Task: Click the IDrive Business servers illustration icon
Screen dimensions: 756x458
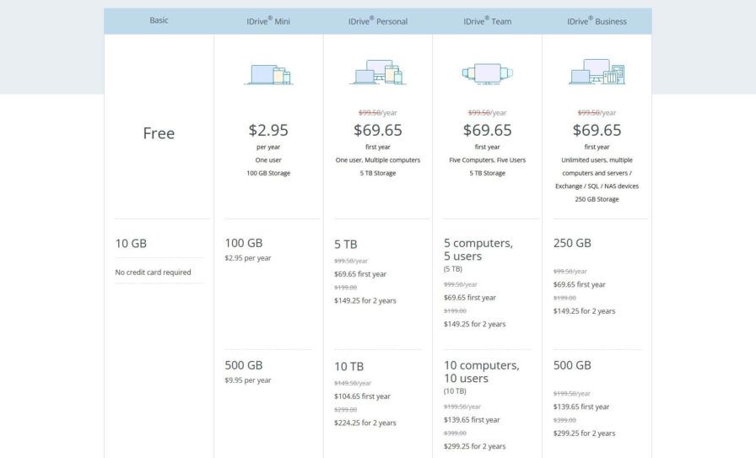Action: coord(597,73)
